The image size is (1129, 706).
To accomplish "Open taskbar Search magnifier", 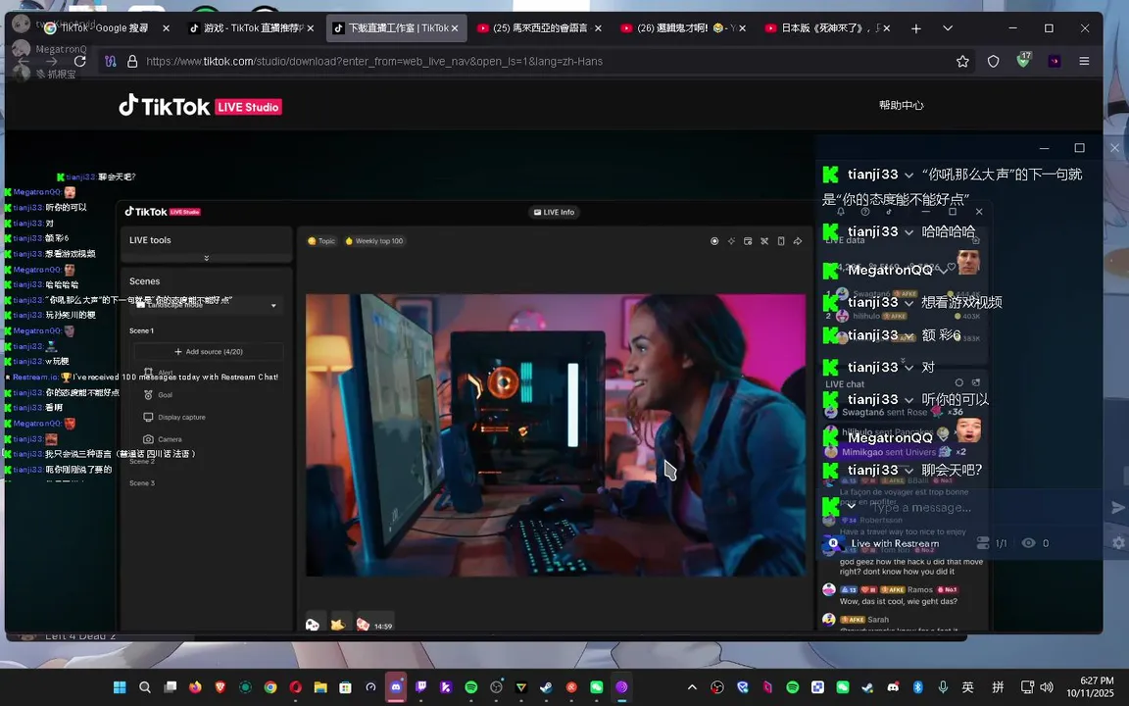I will [145, 687].
